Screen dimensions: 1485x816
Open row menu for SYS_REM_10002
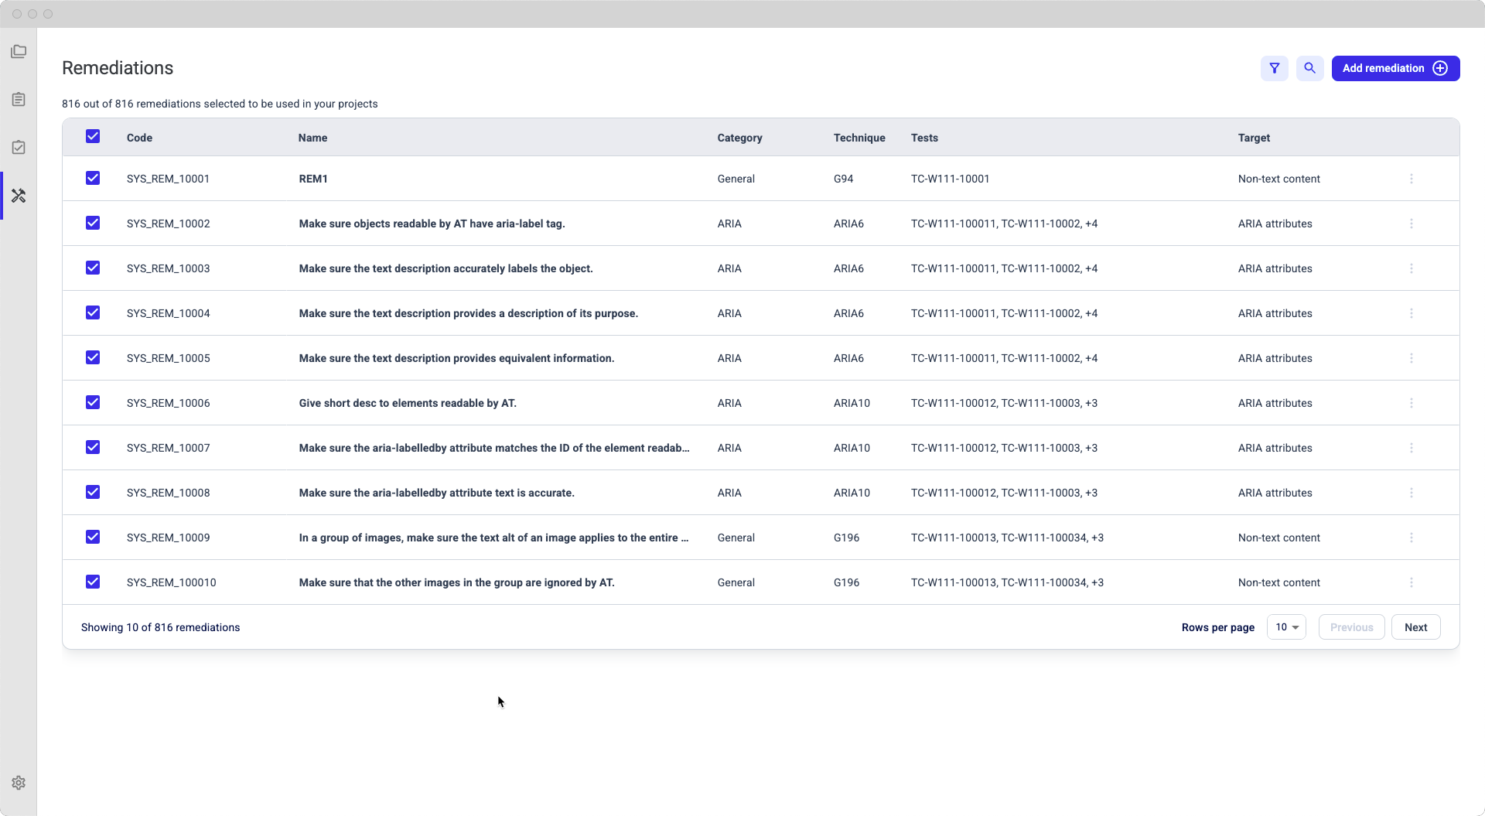(1412, 224)
